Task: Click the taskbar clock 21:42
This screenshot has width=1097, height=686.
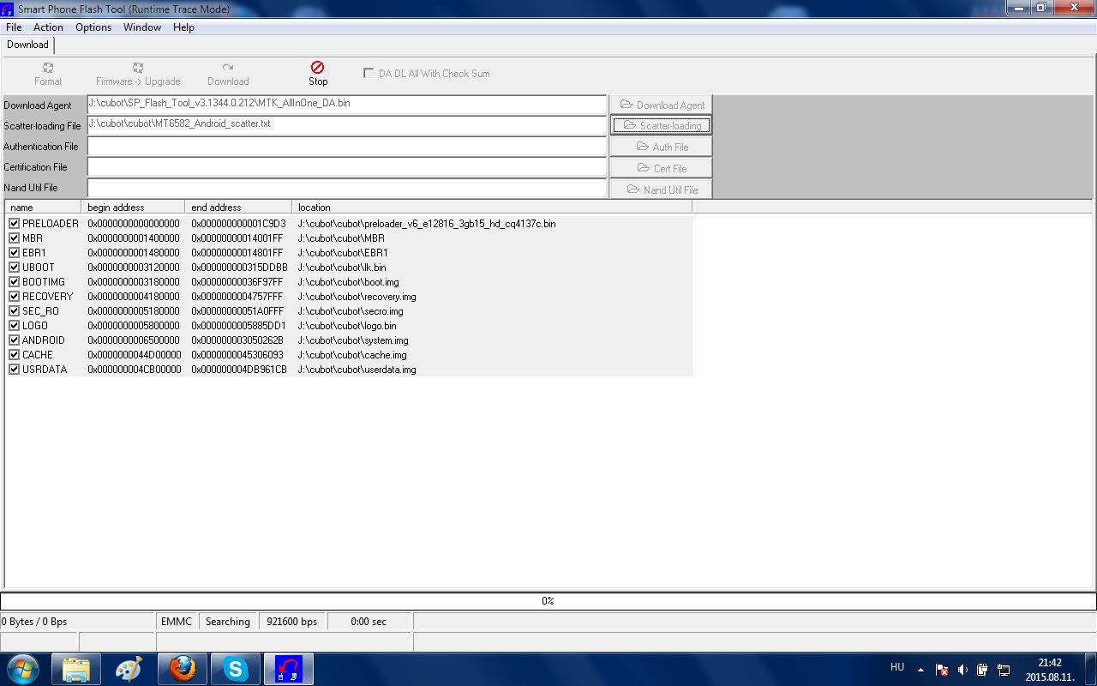Action: (x=1050, y=663)
